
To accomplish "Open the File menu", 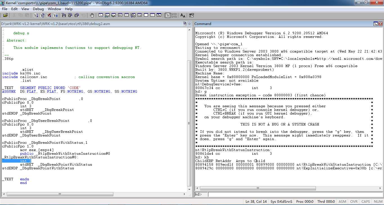I will tap(5, 9).
